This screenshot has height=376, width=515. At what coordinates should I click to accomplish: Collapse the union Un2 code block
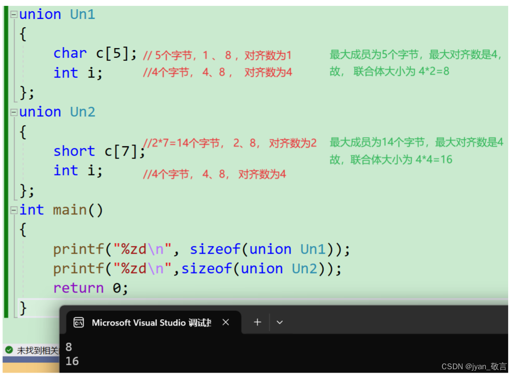pos(14,113)
